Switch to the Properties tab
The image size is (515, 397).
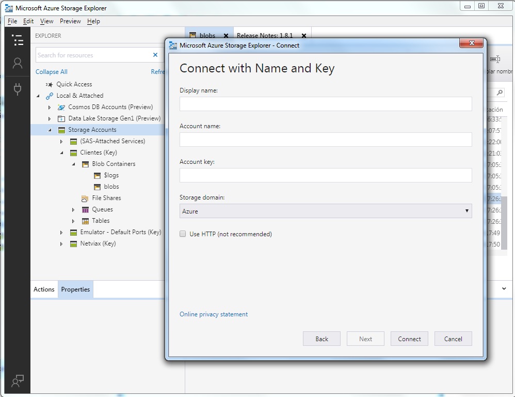(x=75, y=289)
